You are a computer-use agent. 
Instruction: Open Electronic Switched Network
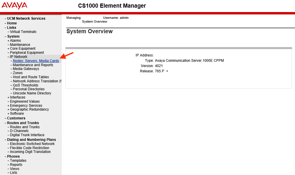(x=32, y=144)
